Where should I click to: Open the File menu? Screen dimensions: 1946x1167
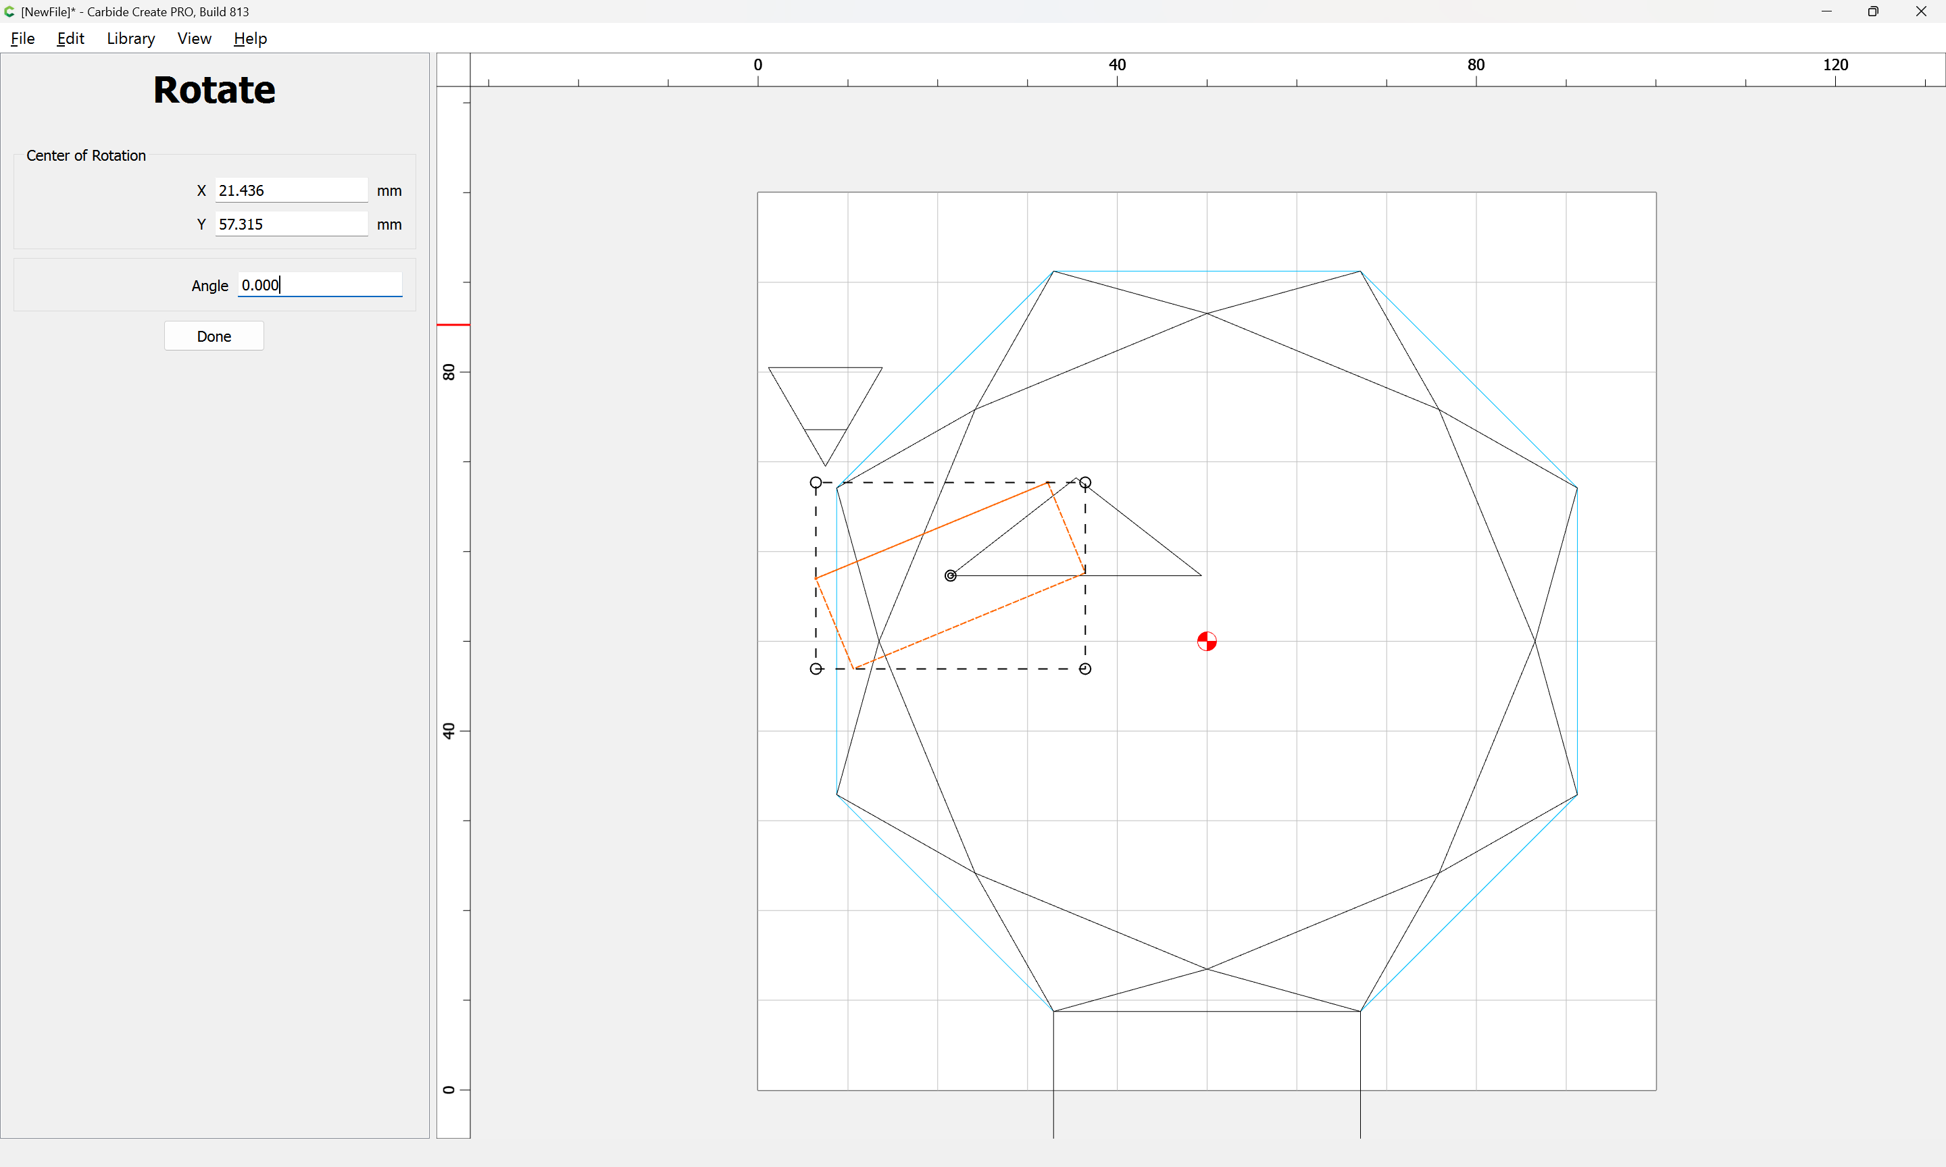[x=23, y=38]
